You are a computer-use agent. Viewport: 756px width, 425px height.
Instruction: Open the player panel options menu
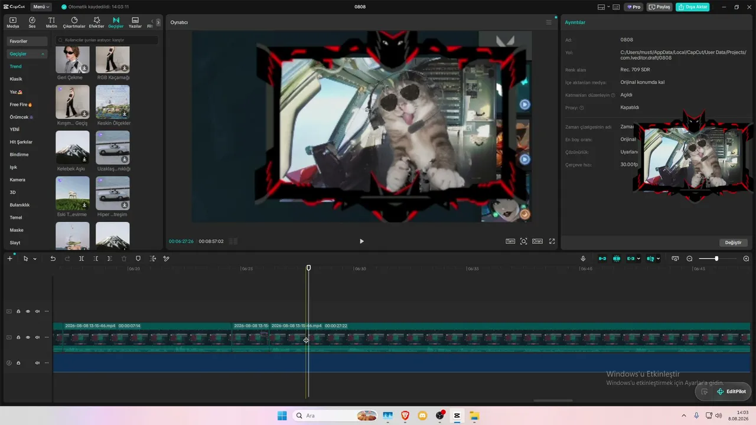(x=549, y=22)
